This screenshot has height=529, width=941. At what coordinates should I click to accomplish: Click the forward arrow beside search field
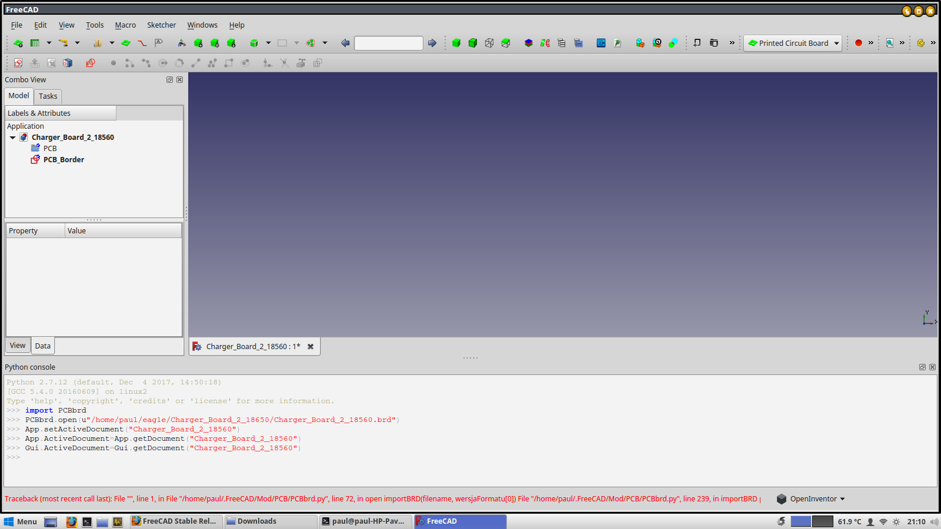pos(432,43)
